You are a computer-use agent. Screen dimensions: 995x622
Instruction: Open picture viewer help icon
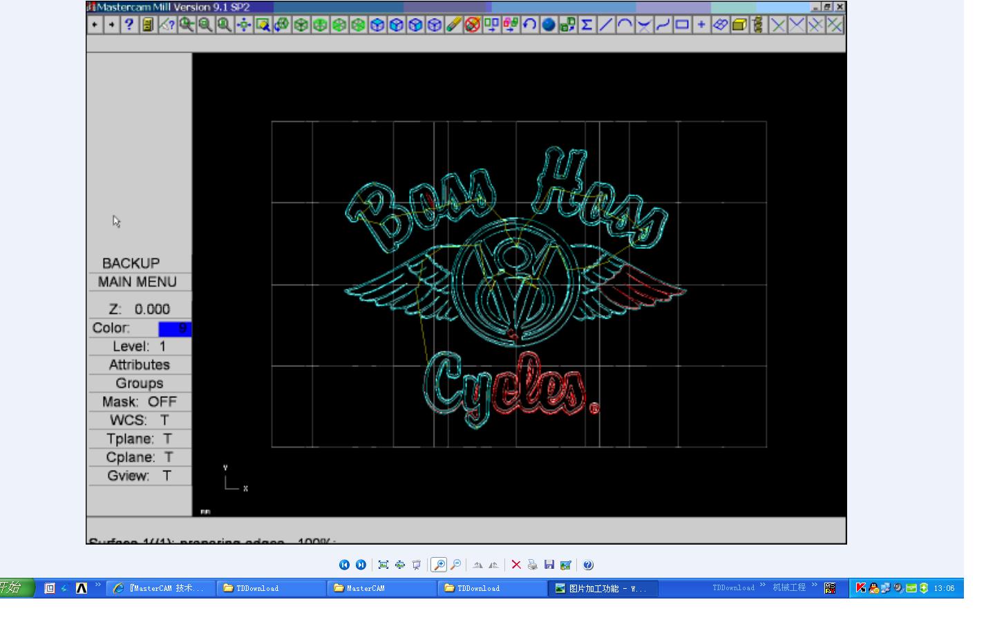[x=588, y=565]
